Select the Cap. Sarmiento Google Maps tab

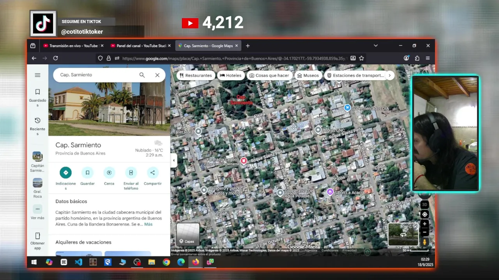(208, 46)
